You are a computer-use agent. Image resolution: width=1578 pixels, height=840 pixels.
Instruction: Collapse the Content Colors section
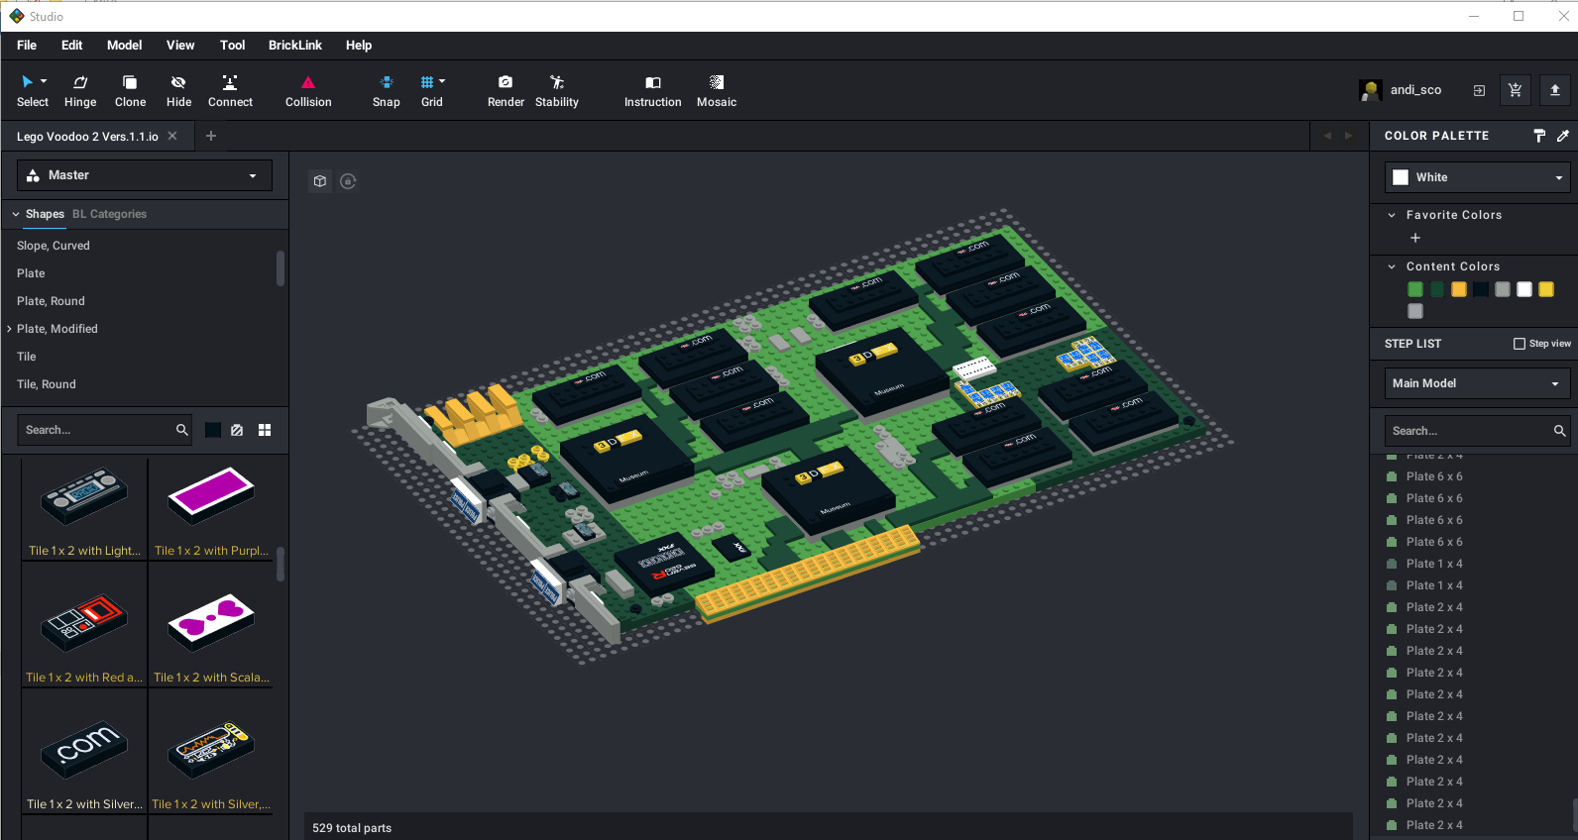tap(1392, 266)
